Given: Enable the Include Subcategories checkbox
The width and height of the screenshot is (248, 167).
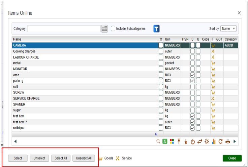Looking at the screenshot, I should [113, 29].
